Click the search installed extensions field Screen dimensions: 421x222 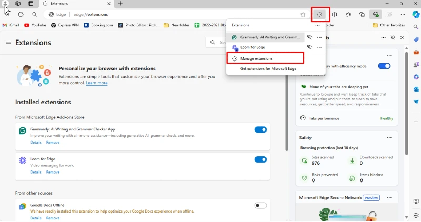[216, 42]
